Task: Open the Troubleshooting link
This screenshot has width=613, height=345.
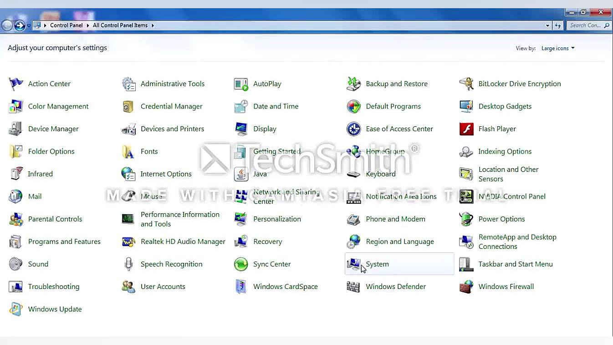Action: coord(54,287)
